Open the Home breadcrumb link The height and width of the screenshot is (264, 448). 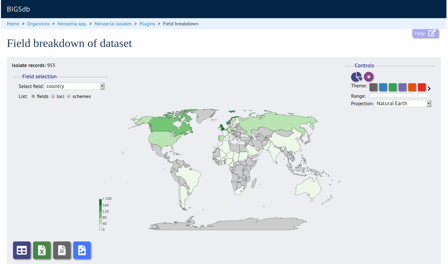(x=13, y=24)
